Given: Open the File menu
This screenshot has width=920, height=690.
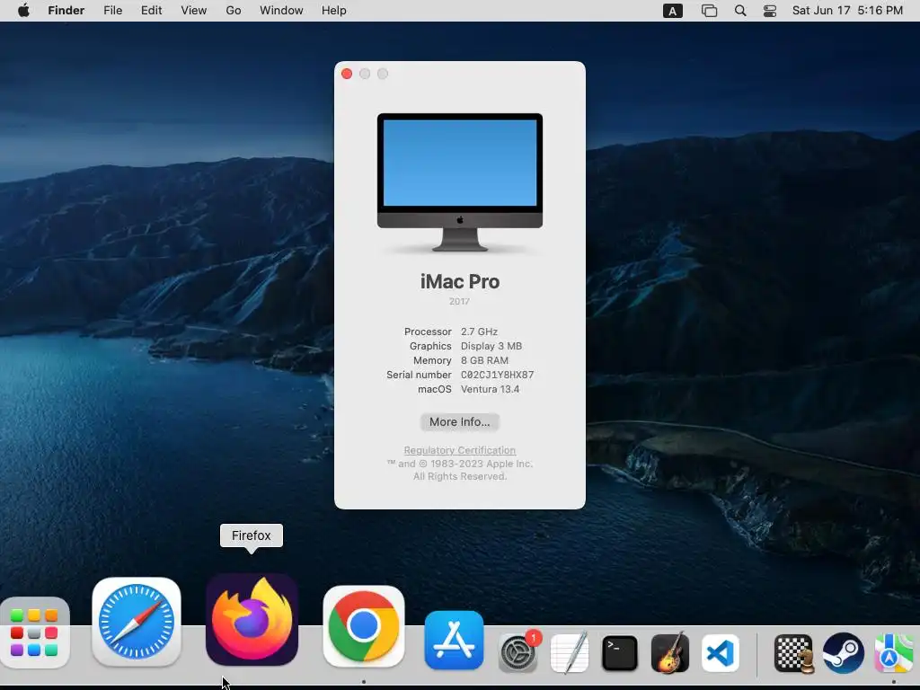Looking at the screenshot, I should [112, 11].
